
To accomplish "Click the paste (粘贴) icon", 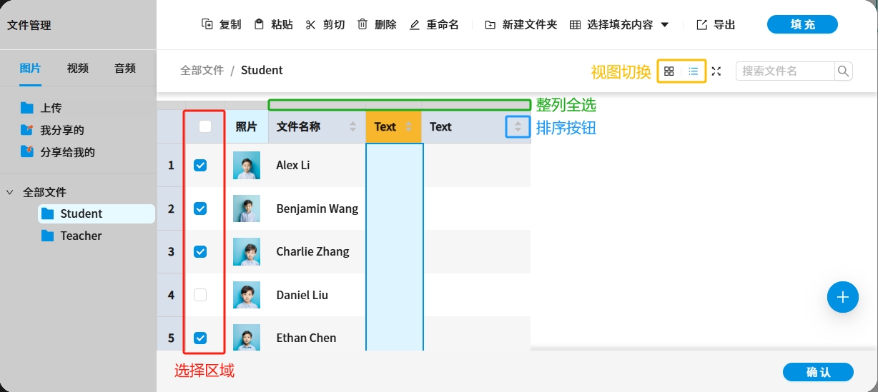I will (259, 24).
